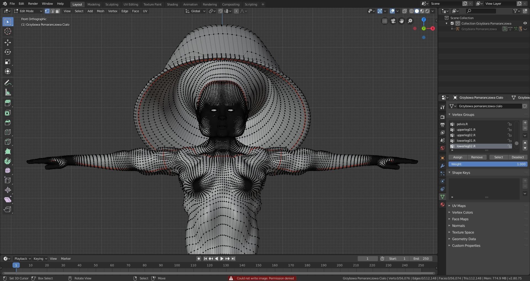Image resolution: width=530 pixels, height=281 pixels.
Task: Click the outliner search field
Action: click(x=481, y=11)
